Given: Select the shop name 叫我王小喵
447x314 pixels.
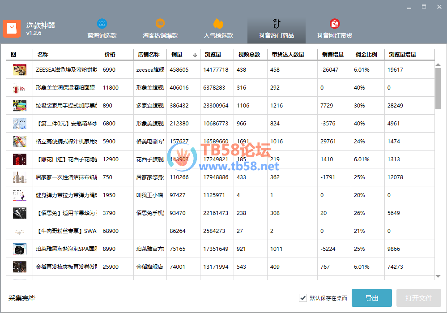Looking at the screenshot, I should click(149, 195).
